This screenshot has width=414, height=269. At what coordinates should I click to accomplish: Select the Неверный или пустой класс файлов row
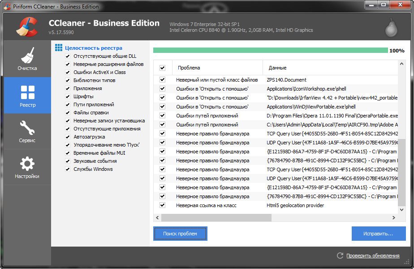[276, 80]
